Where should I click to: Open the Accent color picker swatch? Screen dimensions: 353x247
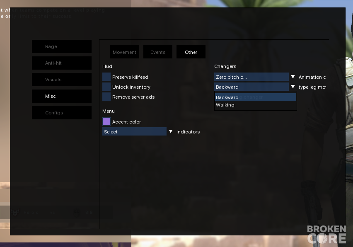[x=106, y=121]
